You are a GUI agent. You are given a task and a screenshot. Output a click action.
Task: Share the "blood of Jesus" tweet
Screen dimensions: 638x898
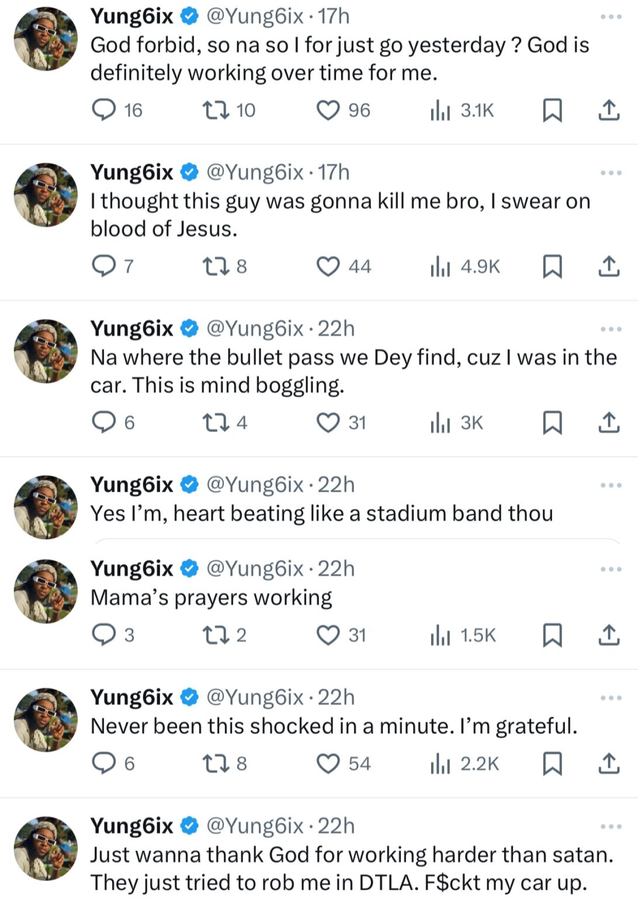pos(609,267)
